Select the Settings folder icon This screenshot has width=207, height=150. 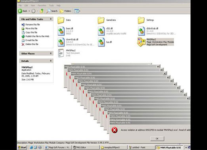coord(141,20)
